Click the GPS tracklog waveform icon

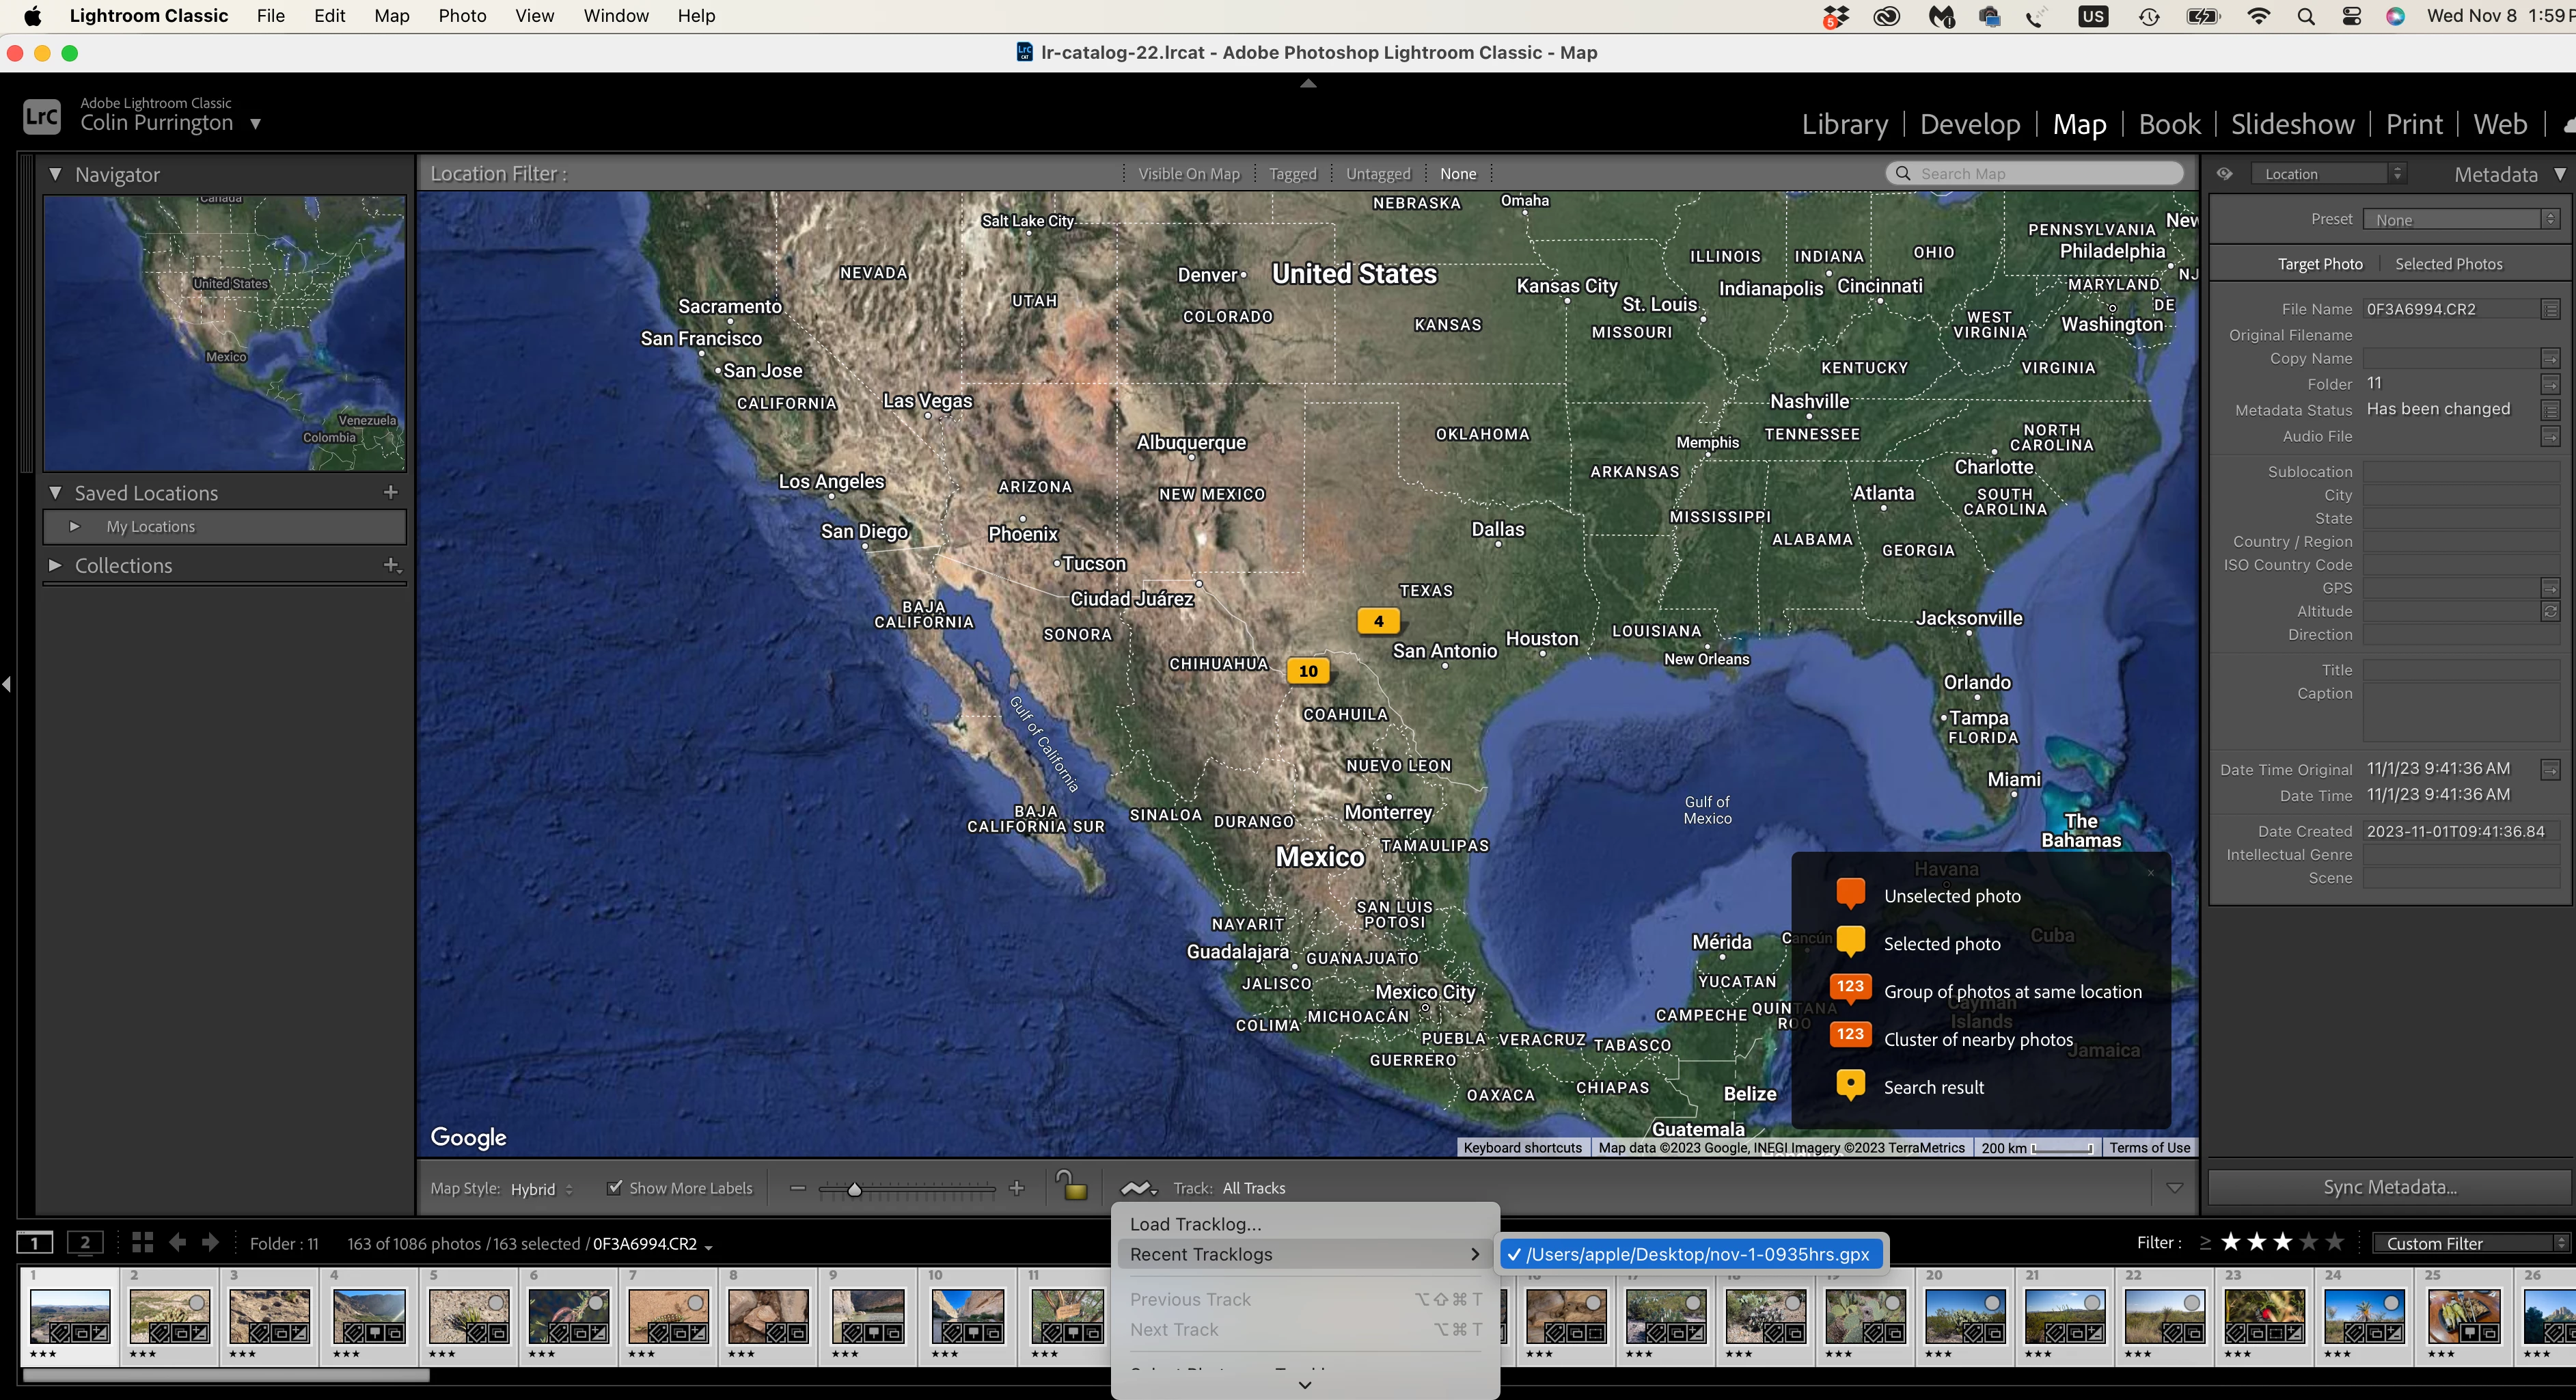tap(1137, 1188)
